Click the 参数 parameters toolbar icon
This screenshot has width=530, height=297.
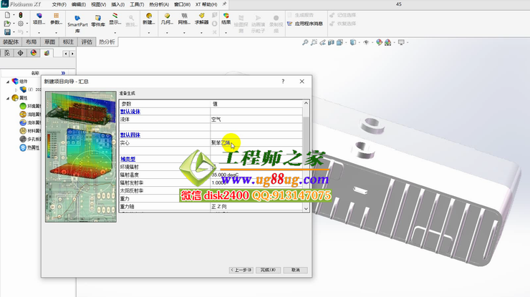coord(56,19)
